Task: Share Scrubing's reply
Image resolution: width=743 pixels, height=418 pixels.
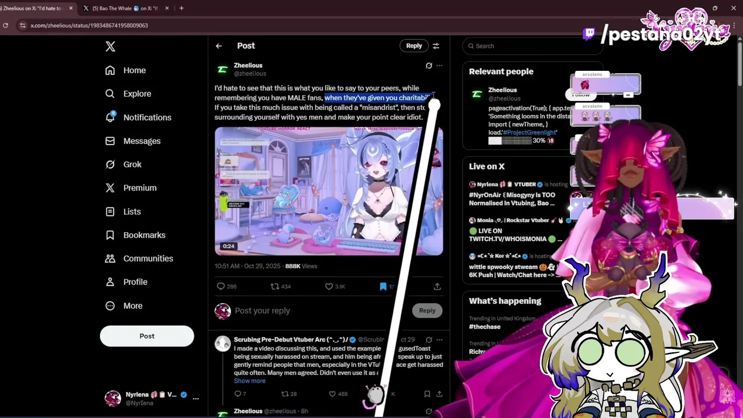Action: 439,394
